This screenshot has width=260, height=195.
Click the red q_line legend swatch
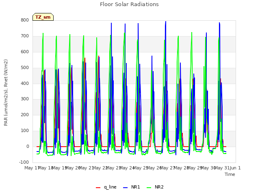pos(98,188)
